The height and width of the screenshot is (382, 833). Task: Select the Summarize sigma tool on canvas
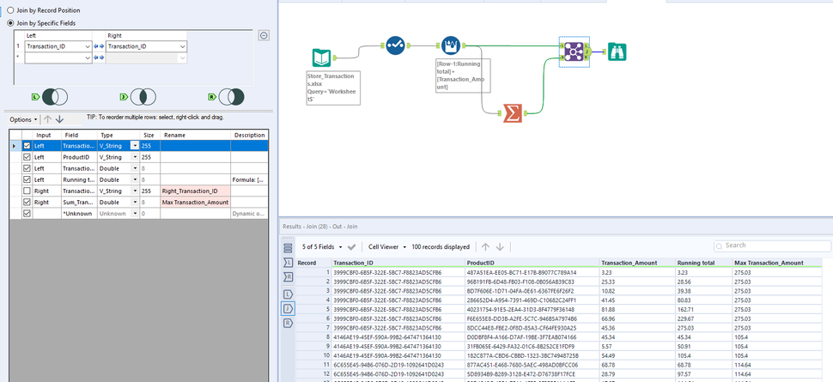pos(512,113)
